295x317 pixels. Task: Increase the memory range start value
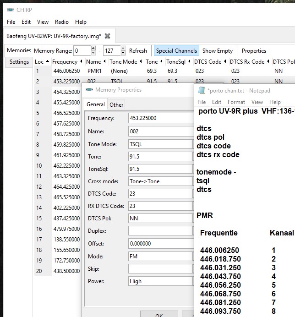[93, 48]
